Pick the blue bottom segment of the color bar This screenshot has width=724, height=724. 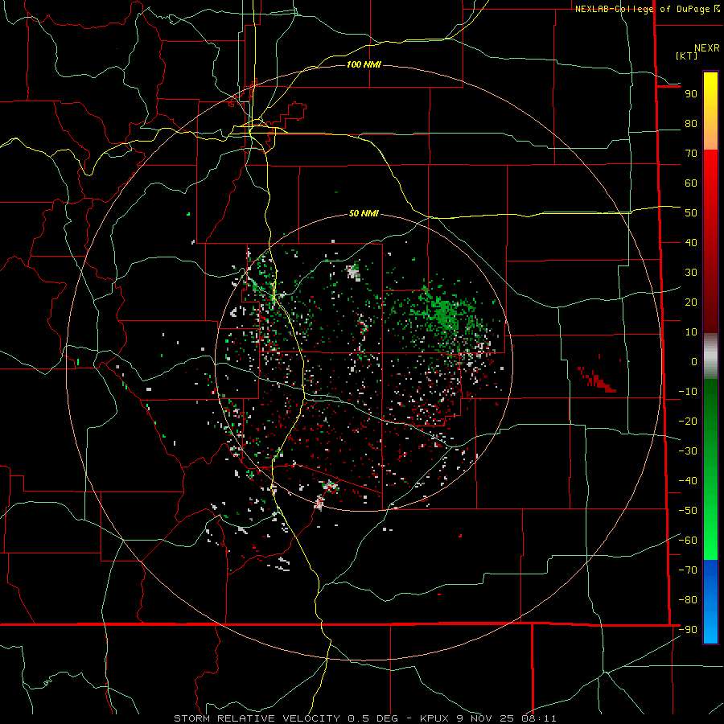pyautogui.click(x=710, y=602)
